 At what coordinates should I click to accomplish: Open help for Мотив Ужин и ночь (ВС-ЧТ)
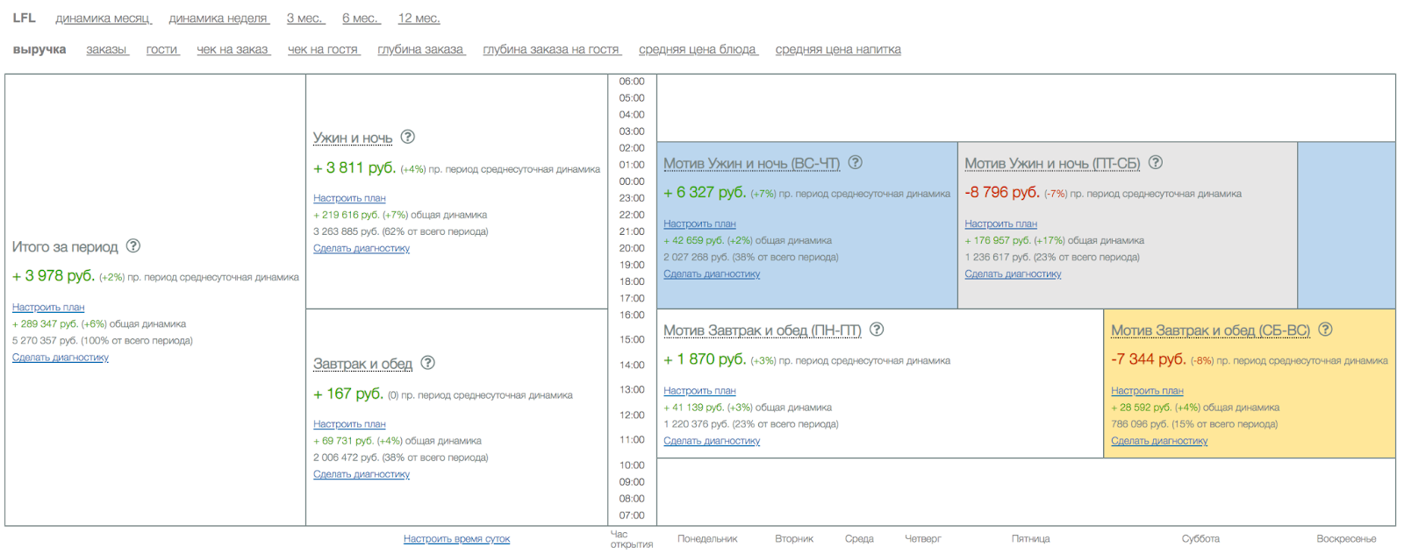click(x=856, y=162)
